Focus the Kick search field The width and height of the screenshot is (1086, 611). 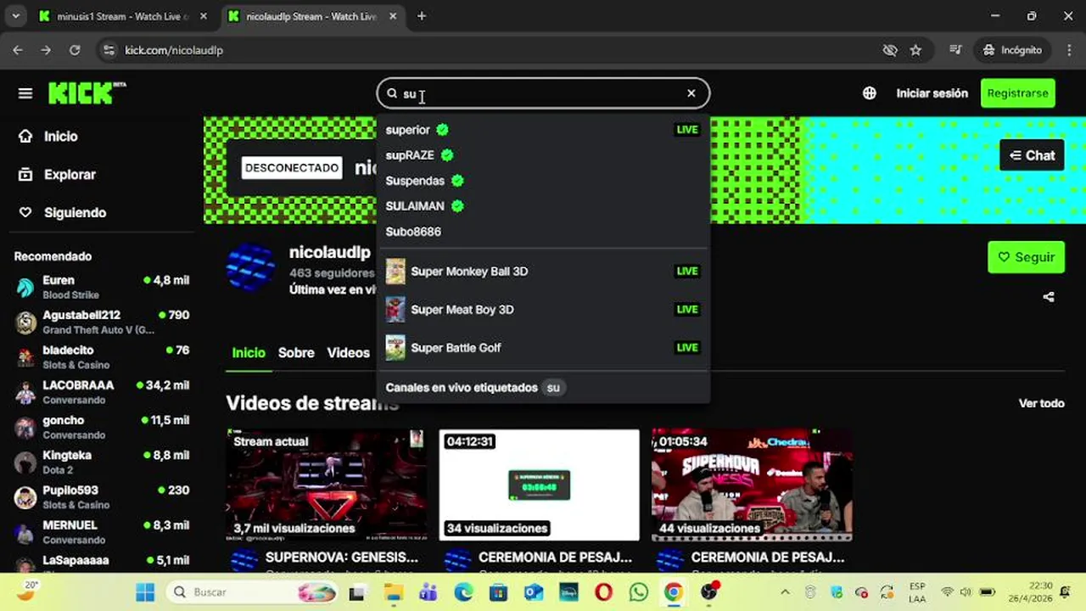(x=543, y=93)
